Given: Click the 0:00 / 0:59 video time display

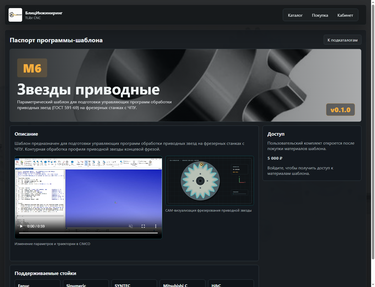Looking at the screenshot, I should coord(36,226).
